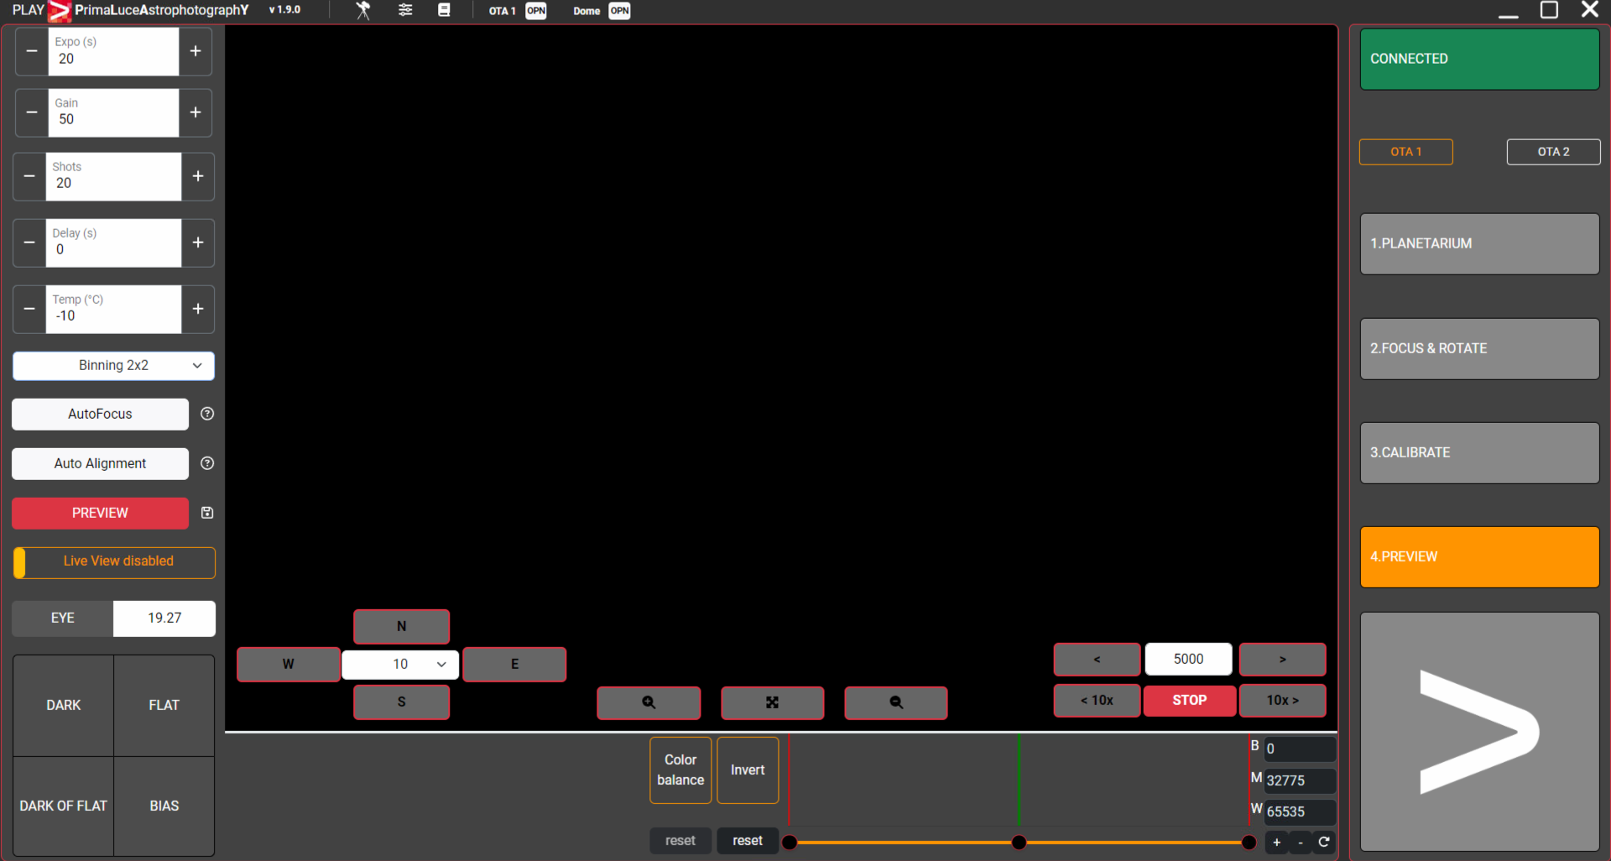Toggle the OTA 1 OPN switch

tap(535, 11)
